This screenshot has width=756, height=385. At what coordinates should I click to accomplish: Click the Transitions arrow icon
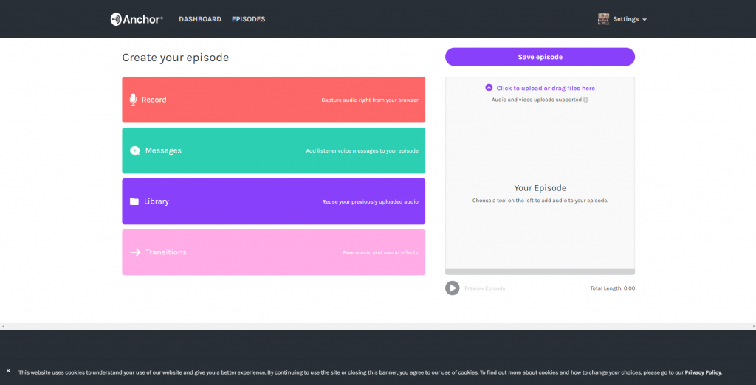coord(135,252)
